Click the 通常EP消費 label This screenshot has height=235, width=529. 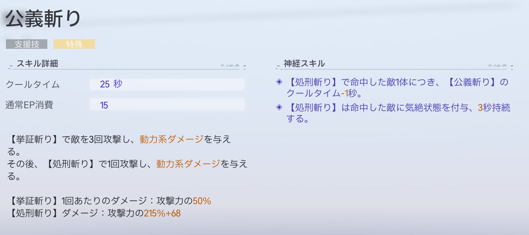(29, 105)
